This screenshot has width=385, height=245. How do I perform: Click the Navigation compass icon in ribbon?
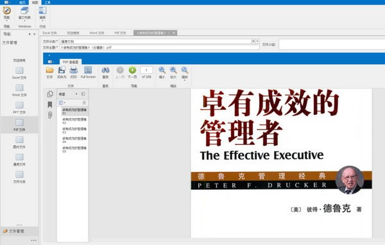pos(7,11)
